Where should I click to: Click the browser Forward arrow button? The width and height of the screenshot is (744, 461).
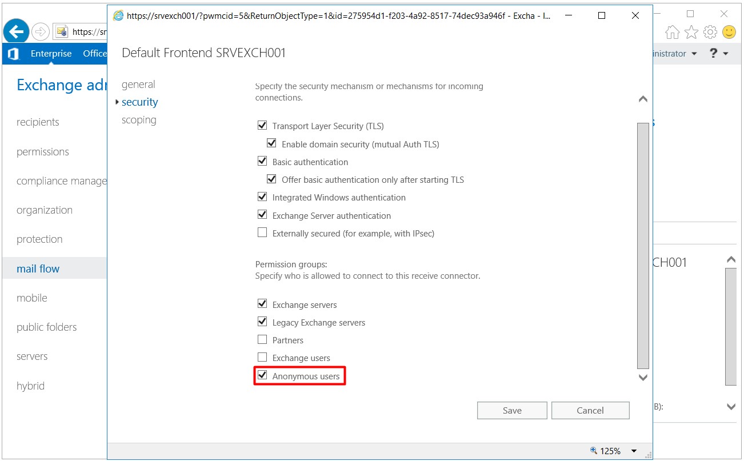[40, 31]
